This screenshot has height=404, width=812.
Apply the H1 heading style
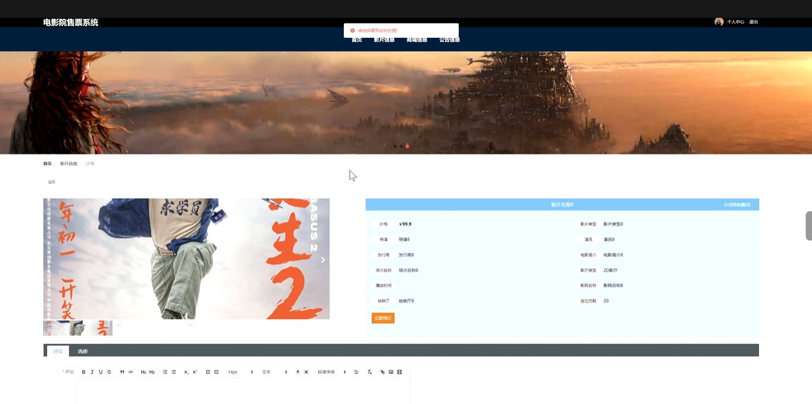click(x=143, y=372)
